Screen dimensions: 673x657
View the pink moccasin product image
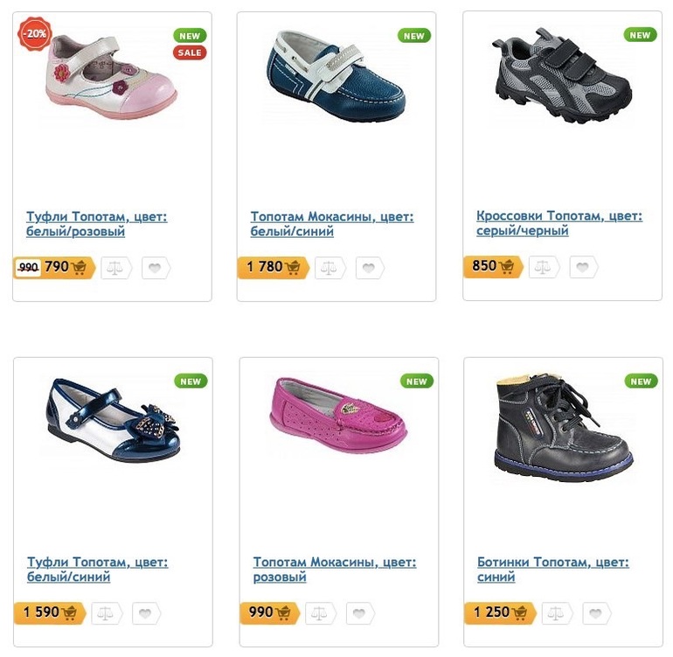(x=338, y=415)
